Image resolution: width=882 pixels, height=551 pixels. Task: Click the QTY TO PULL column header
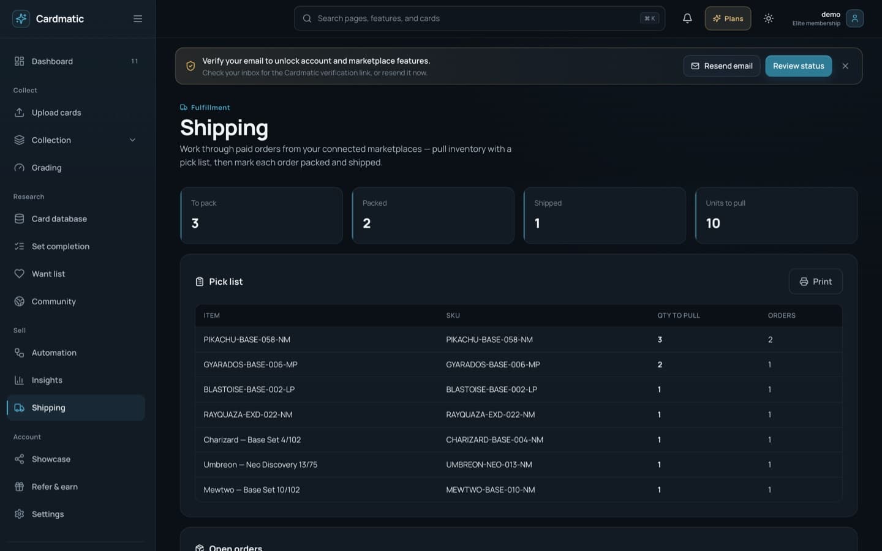pyautogui.click(x=679, y=316)
